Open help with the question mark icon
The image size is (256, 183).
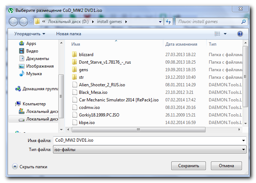tap(240, 34)
